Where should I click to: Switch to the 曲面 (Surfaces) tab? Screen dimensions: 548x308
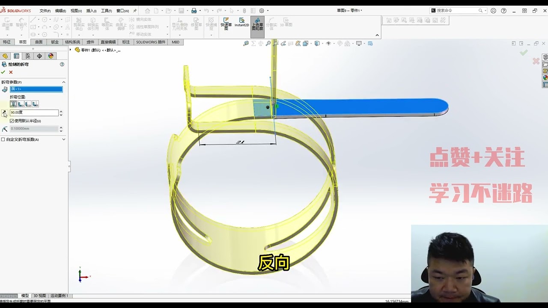(39, 42)
